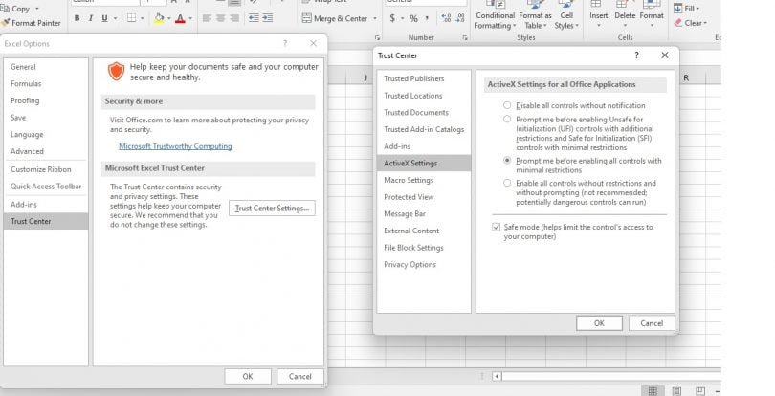Screen dimensions: 775x396
Task: Switch to Normal view in status bar
Action: pyautogui.click(x=653, y=391)
